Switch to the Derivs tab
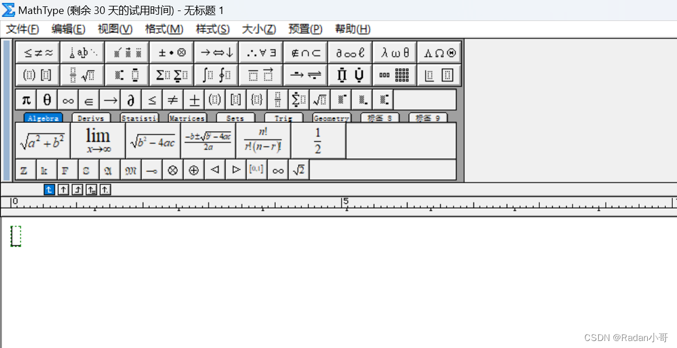 pos(91,118)
